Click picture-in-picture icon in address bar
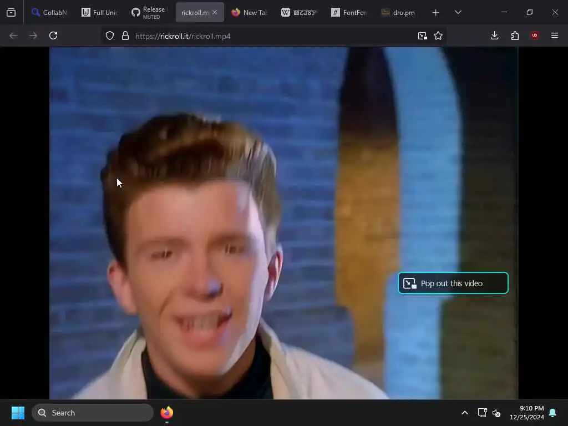 click(x=422, y=36)
